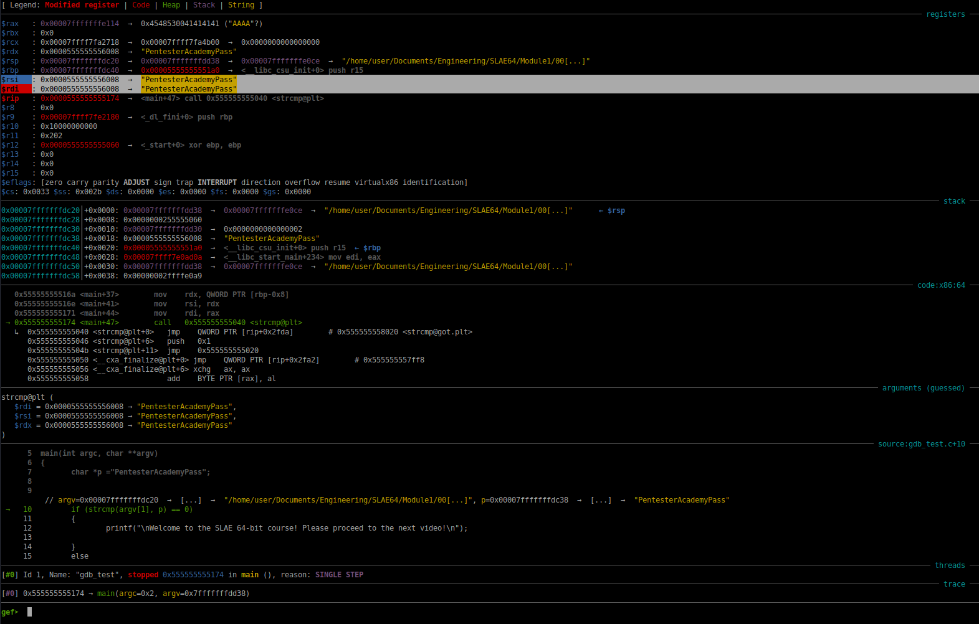Screen dimensions: 979x624
Task: Click 'String' in the legend
Action: pos(241,5)
